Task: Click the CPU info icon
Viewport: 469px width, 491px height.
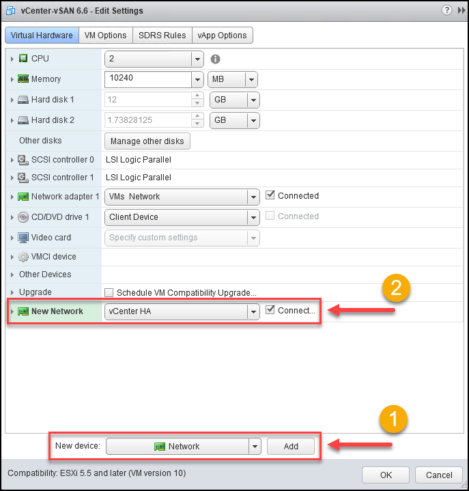Action: pyautogui.click(x=215, y=59)
